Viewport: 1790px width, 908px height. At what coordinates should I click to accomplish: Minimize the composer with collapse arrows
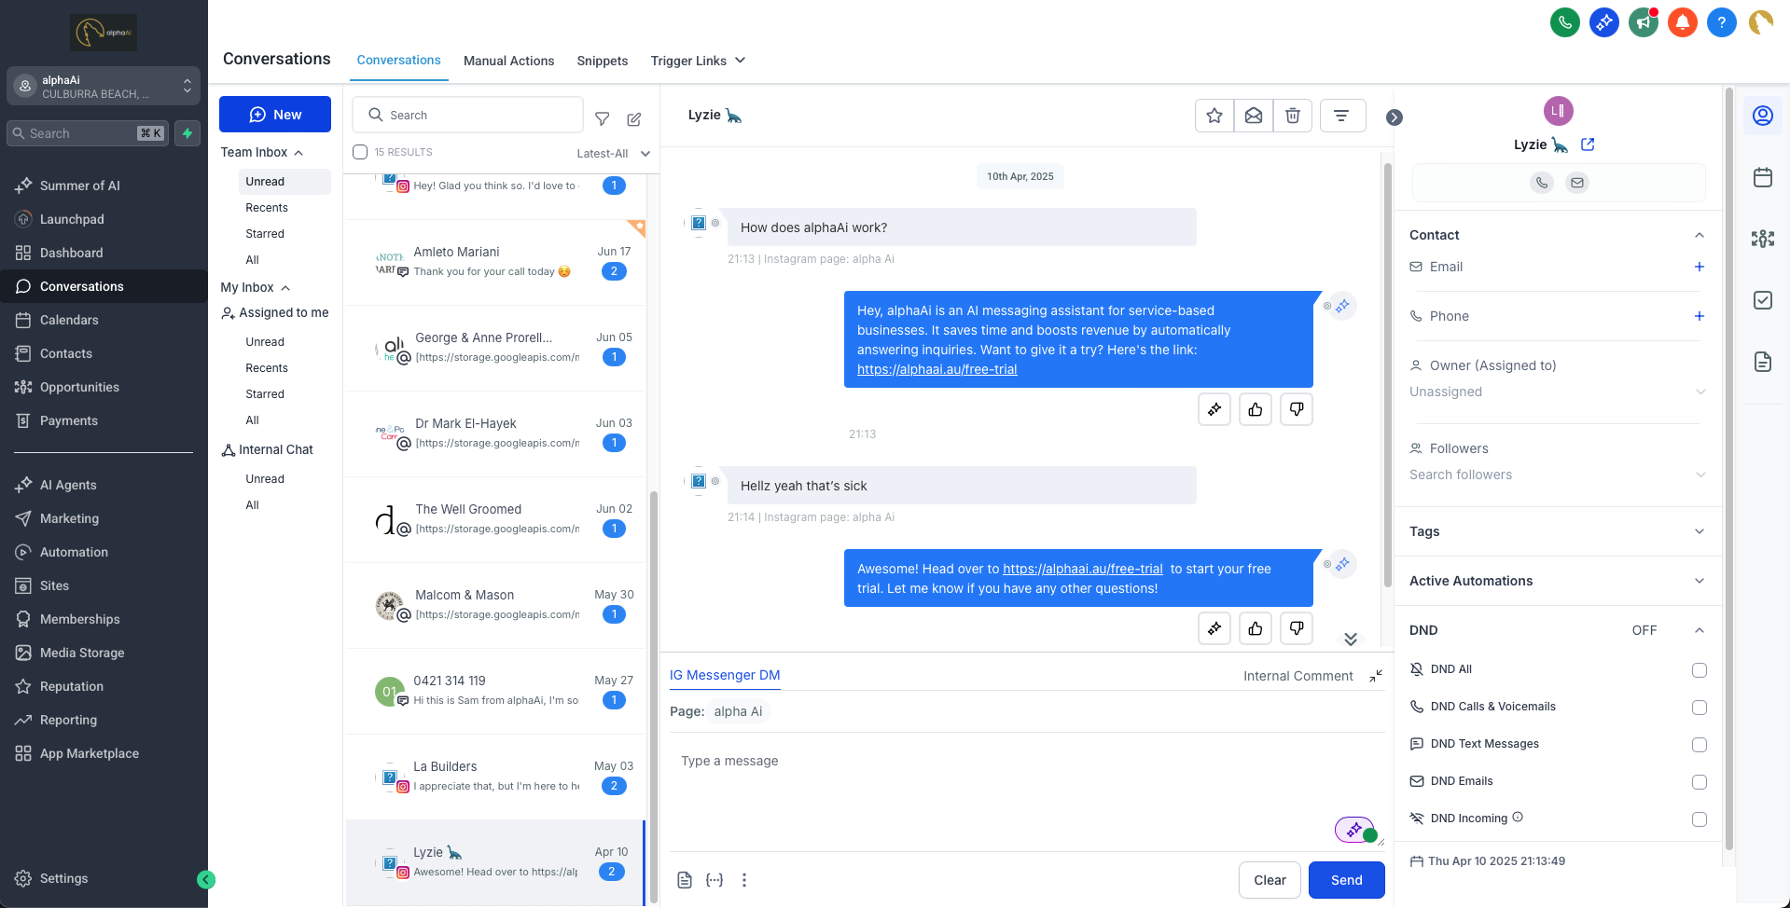[x=1375, y=676]
